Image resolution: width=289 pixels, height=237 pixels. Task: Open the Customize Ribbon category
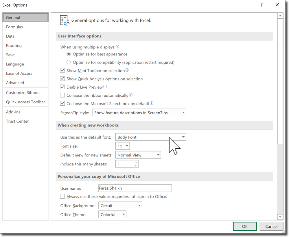coord(25,93)
